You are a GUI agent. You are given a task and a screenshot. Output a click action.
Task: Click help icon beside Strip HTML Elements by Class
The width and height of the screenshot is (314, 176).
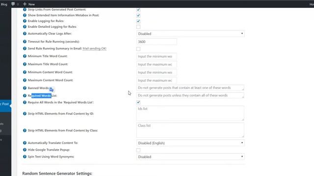tap(25, 131)
